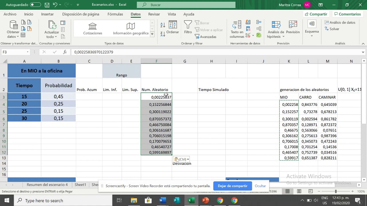This screenshot has width=367, height=206.
Task: Open Análisis de datos tool
Action: click(x=340, y=22)
